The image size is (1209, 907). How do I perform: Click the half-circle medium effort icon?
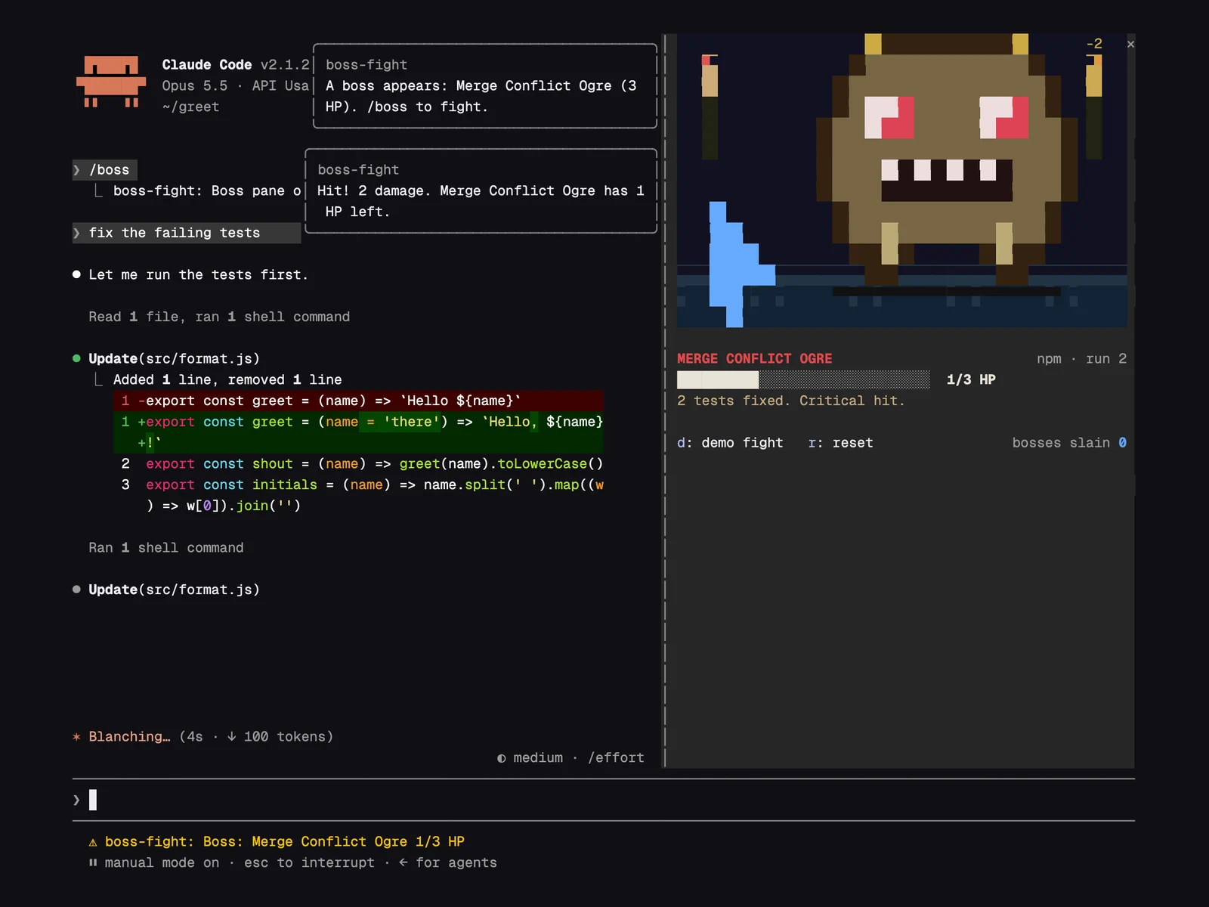pos(502,758)
